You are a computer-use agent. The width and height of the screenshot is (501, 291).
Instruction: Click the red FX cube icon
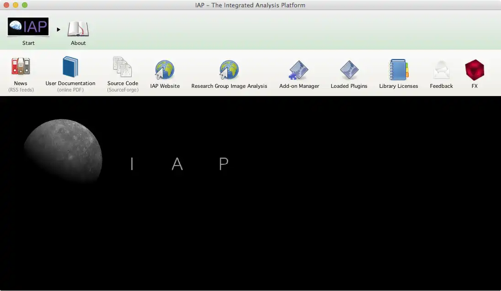click(474, 70)
